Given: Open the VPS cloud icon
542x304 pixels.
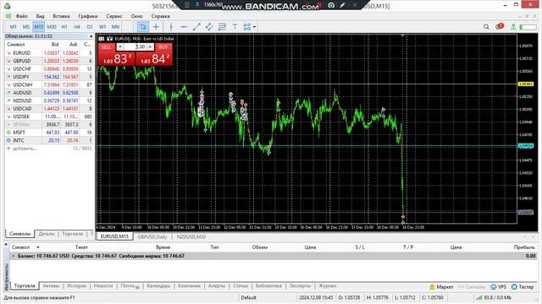Looking at the screenshot, I should [498, 287].
